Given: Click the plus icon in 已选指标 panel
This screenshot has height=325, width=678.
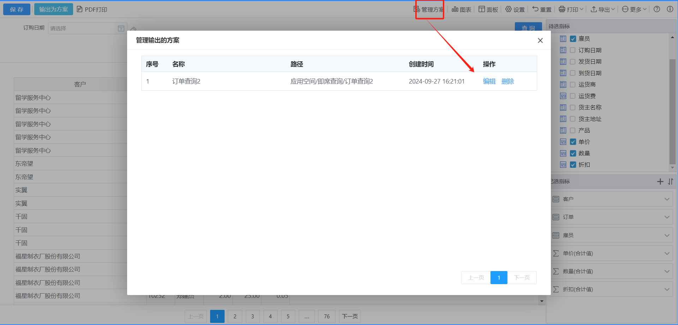Looking at the screenshot, I should click(x=660, y=182).
